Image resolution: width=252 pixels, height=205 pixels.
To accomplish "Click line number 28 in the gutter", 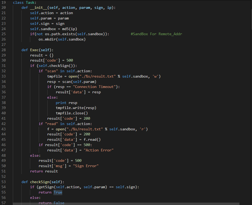I will click(3, 50).
